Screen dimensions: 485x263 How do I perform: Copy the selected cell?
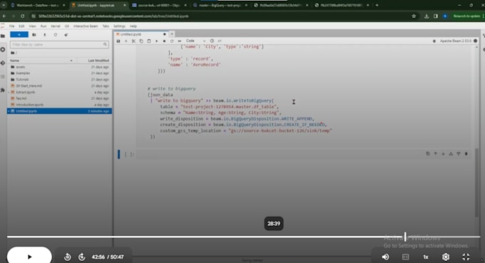tap(141, 41)
